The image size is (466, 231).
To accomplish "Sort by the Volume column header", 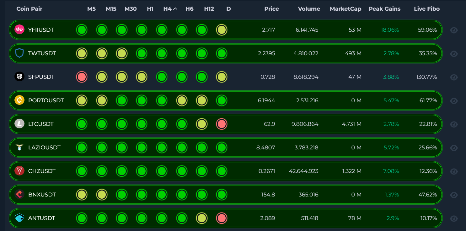I will pos(309,9).
